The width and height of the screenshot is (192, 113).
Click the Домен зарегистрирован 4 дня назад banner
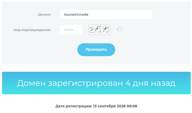(96, 83)
